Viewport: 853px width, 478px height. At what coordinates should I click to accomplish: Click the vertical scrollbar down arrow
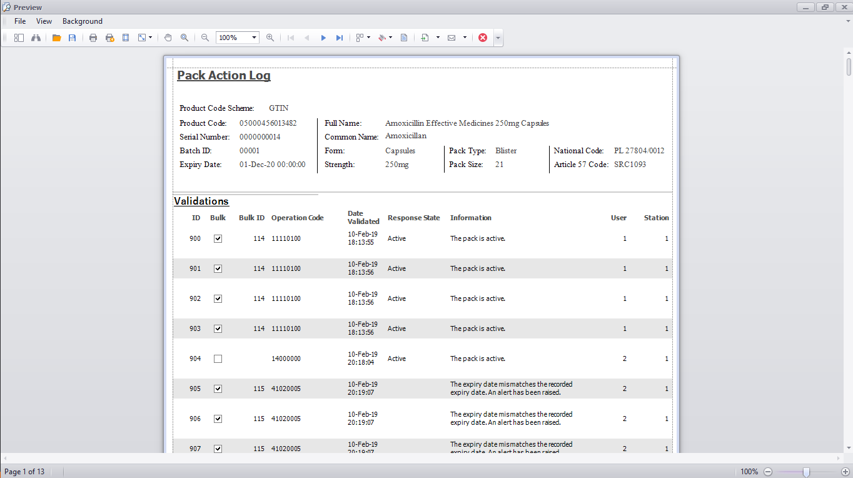(x=849, y=447)
